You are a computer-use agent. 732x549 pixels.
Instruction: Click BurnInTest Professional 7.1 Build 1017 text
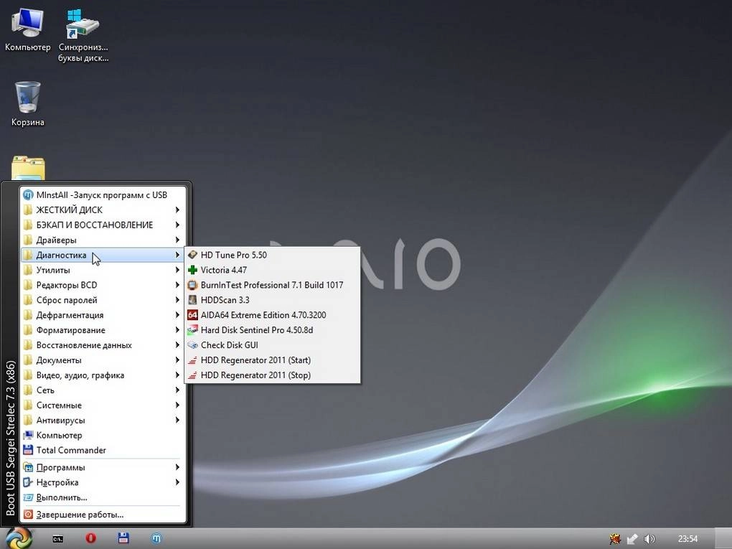(272, 285)
